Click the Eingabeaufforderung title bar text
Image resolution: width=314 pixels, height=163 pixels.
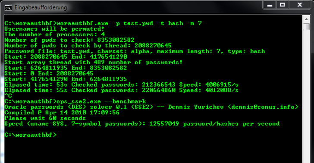41,8
